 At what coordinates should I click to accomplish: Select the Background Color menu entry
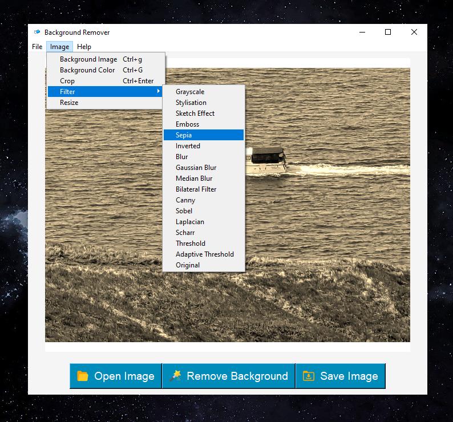pyautogui.click(x=87, y=70)
